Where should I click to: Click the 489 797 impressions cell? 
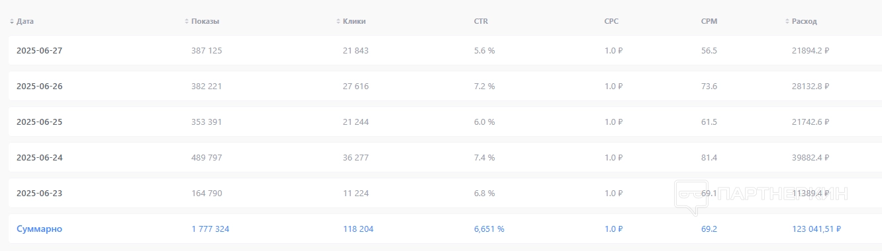click(207, 157)
